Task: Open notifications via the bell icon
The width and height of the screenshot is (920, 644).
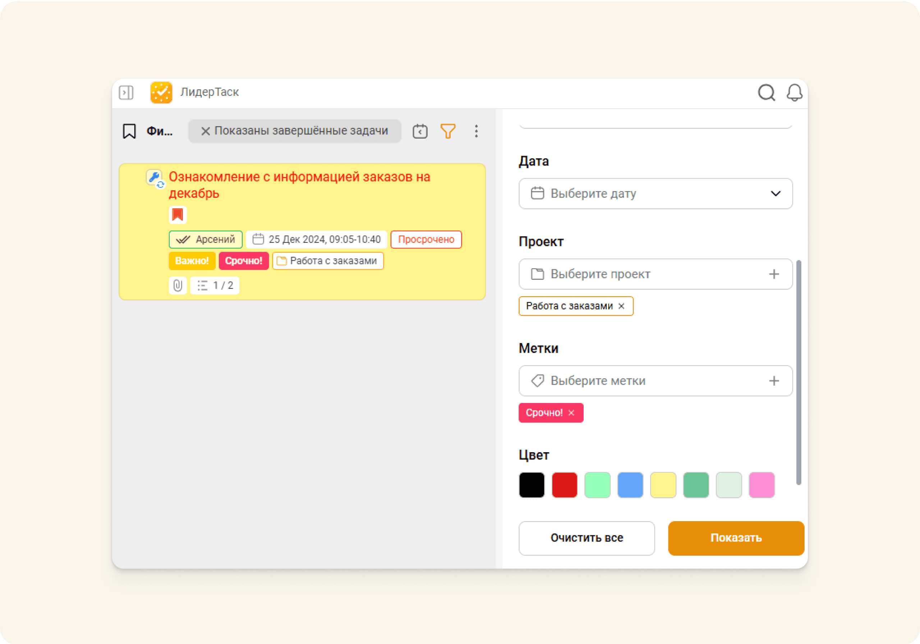Action: (x=795, y=93)
